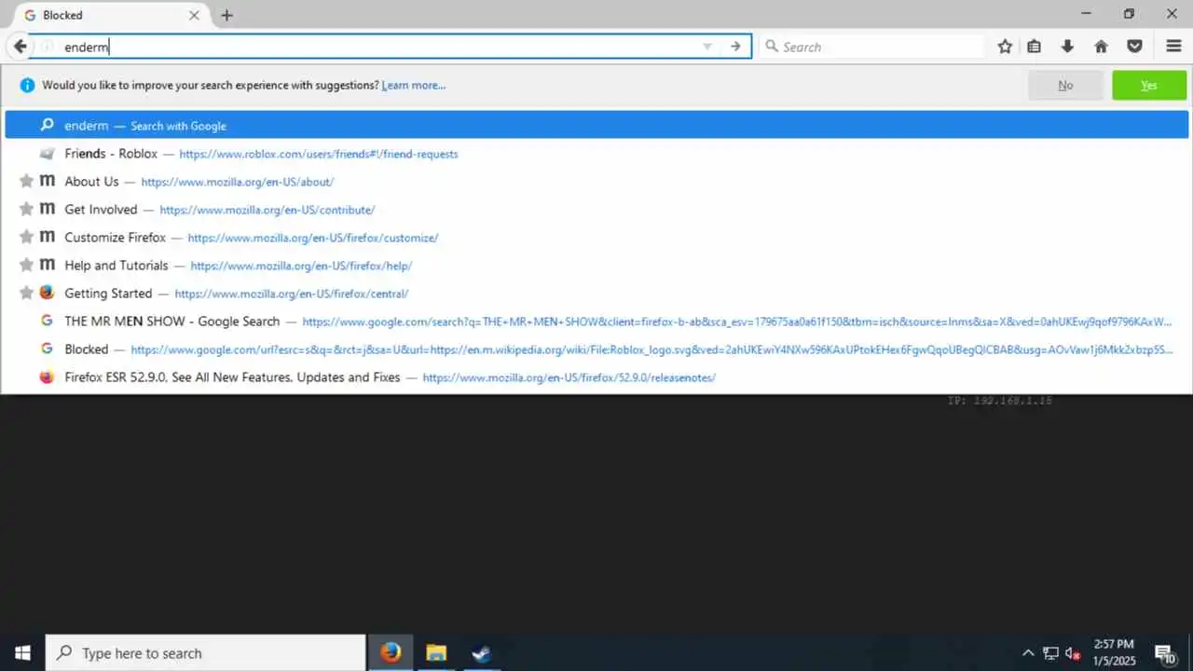
Task: Select the About Us suggestion
Action: [x=596, y=181]
